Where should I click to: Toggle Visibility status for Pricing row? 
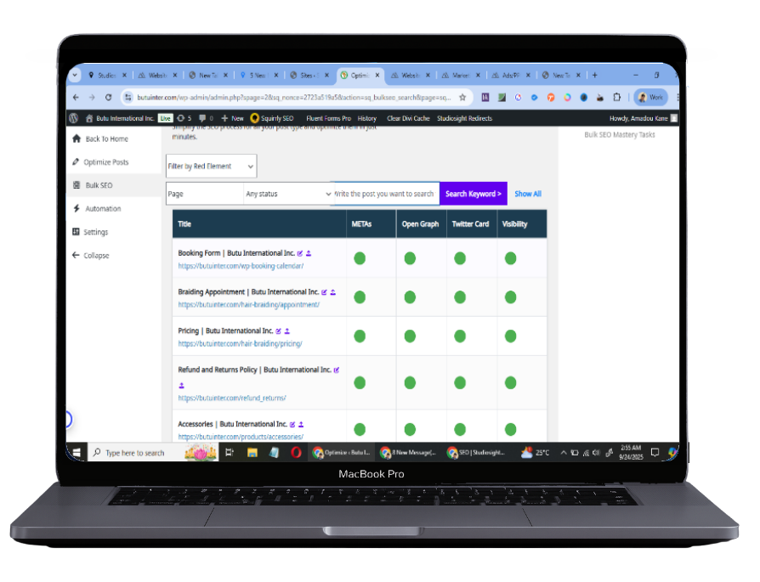(511, 336)
